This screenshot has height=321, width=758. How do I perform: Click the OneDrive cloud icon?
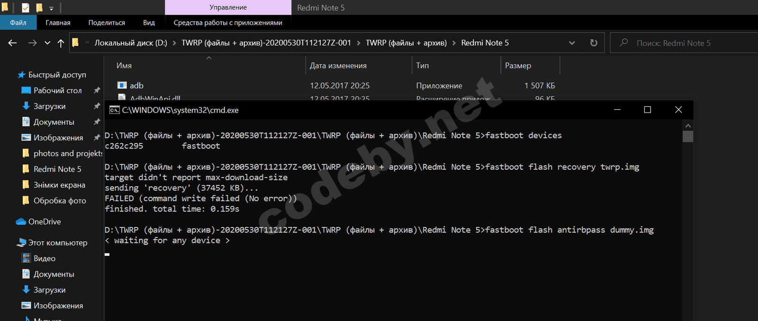21,222
